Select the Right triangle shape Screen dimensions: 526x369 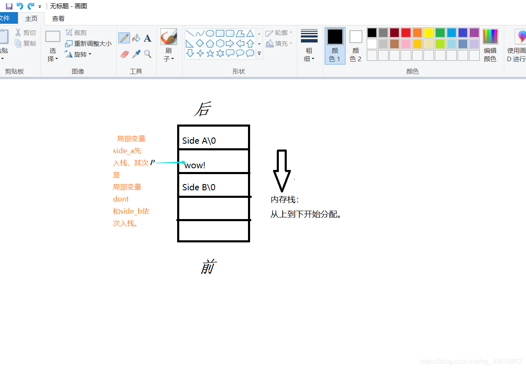(190, 43)
